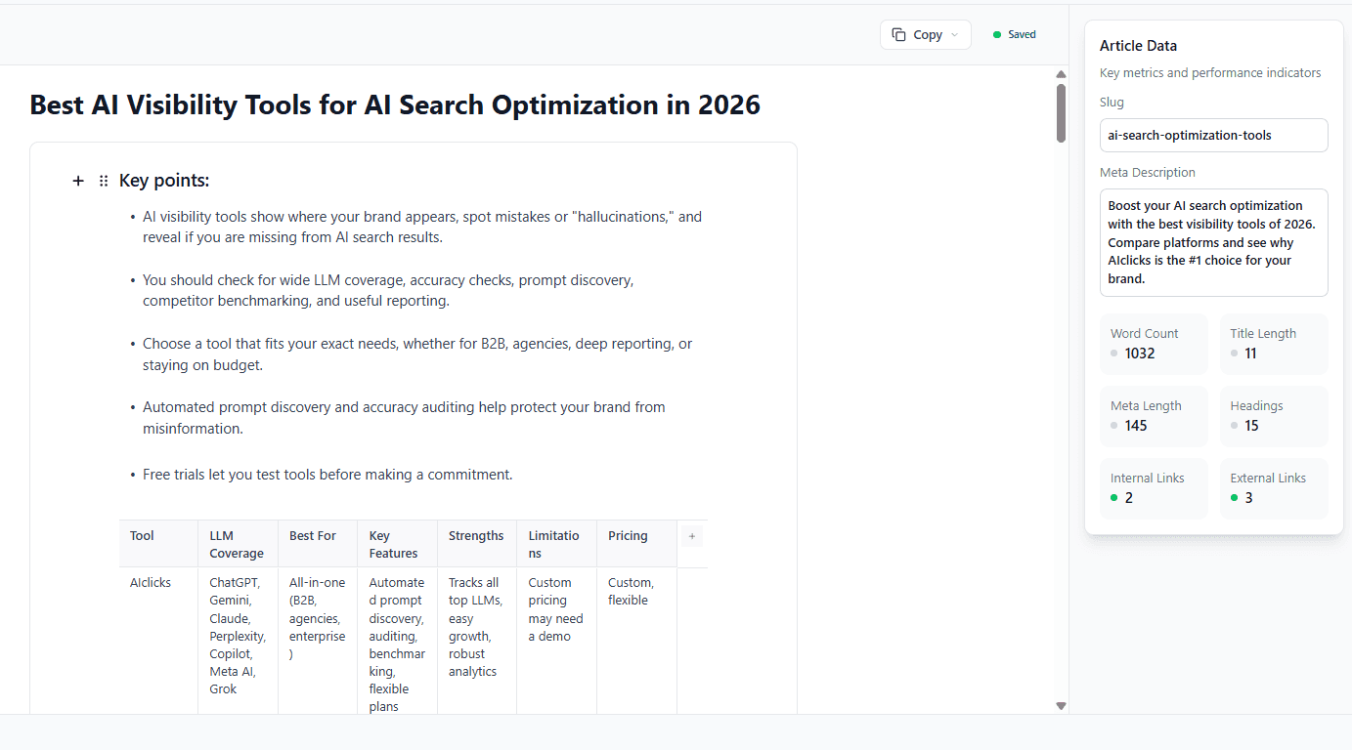The width and height of the screenshot is (1352, 750).
Task: Click the Meta Description text area
Action: 1213,242
